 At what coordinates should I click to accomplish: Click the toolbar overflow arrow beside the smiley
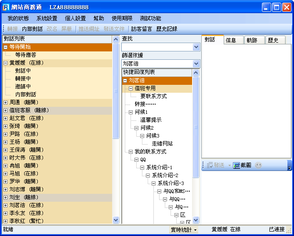click(289, 167)
